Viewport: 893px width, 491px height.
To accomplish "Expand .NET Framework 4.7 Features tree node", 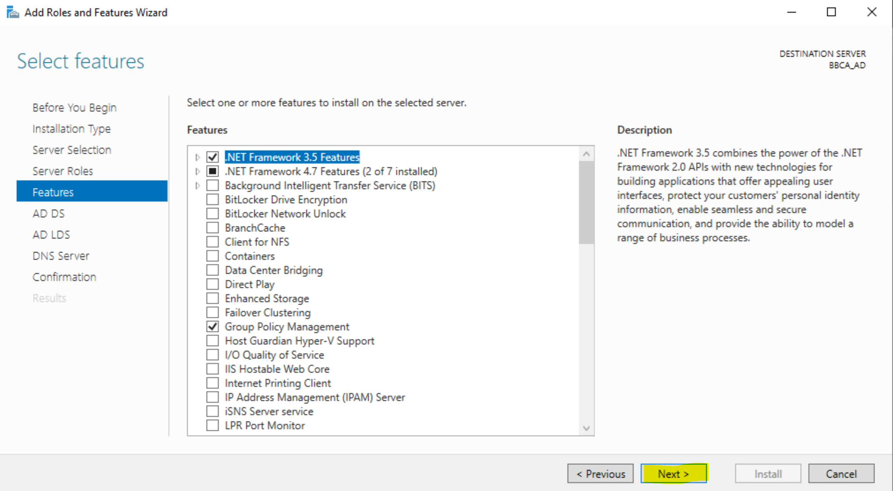I will coord(198,171).
